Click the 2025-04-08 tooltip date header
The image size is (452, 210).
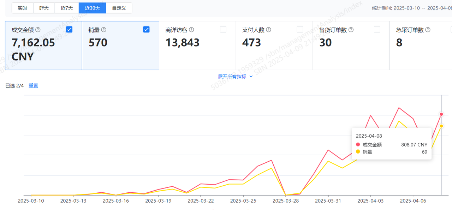pos(369,136)
